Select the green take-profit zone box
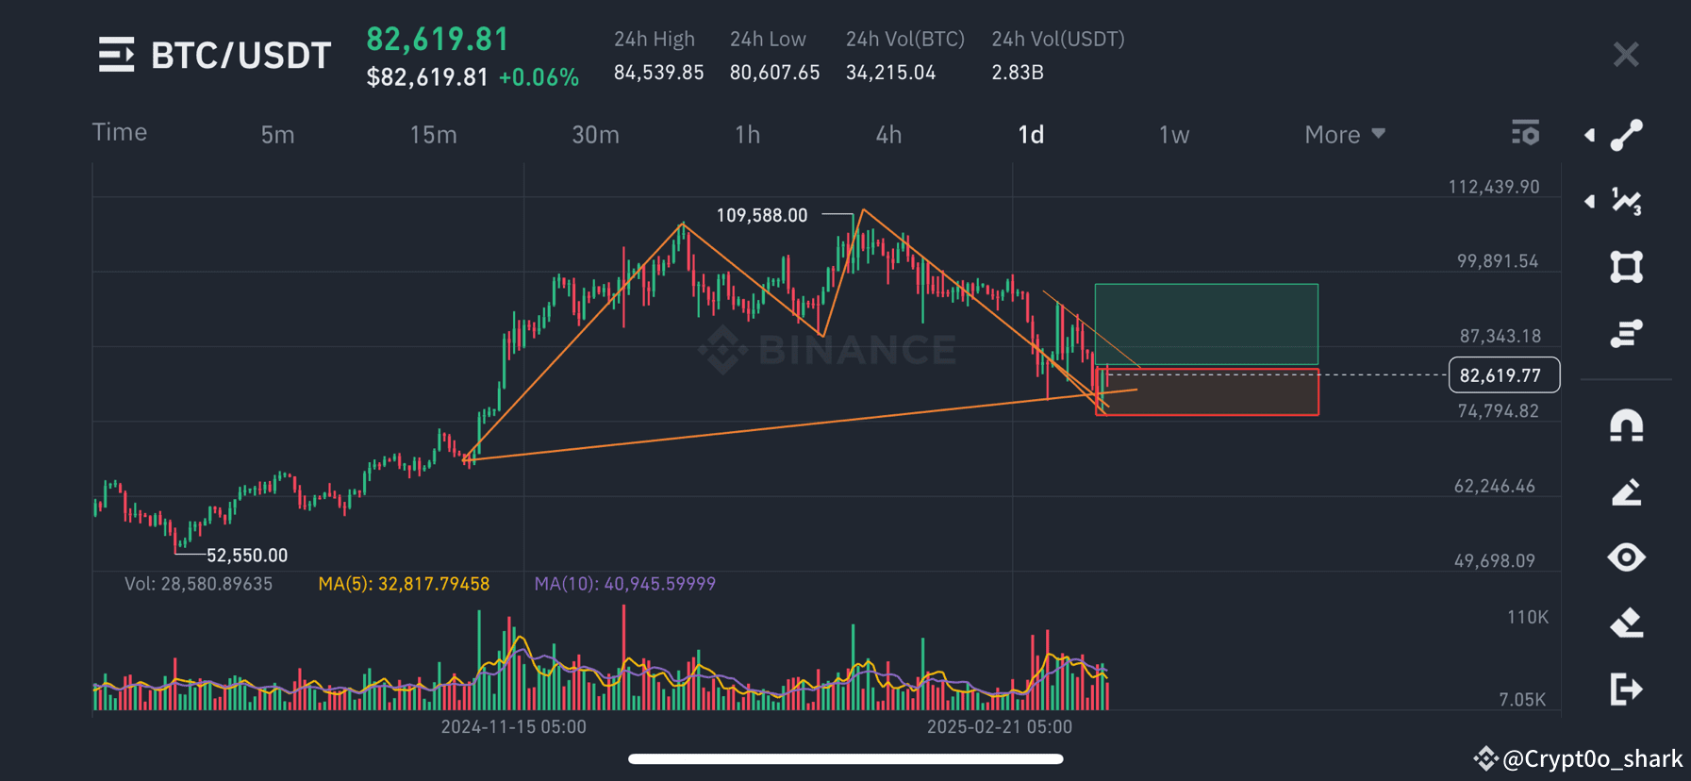1691x781 pixels. [x=1206, y=324]
